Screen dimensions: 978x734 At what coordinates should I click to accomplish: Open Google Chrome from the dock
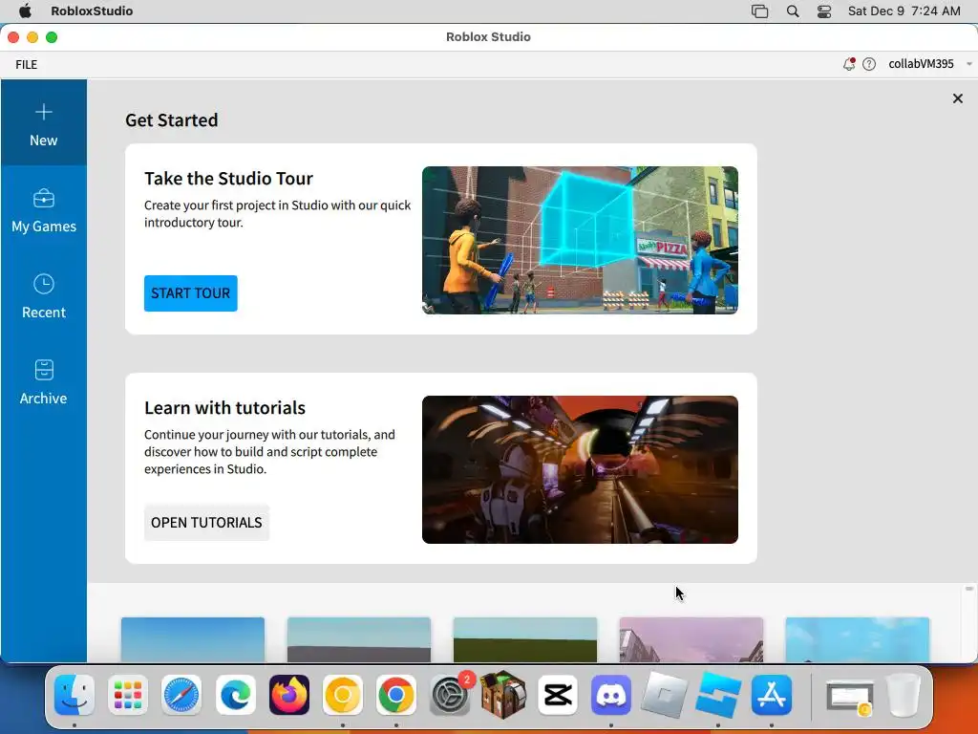click(396, 695)
